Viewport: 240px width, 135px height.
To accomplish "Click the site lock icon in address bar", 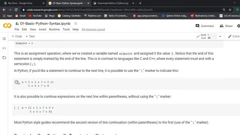I will 23,10.
